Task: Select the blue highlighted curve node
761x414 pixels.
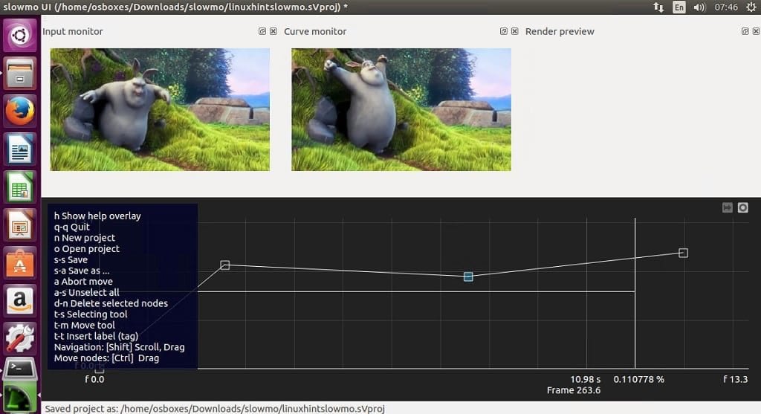Action: [x=468, y=276]
